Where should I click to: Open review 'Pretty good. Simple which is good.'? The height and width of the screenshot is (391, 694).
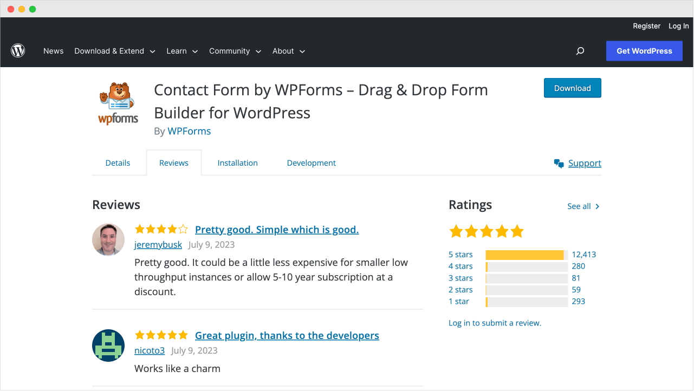coord(277,230)
